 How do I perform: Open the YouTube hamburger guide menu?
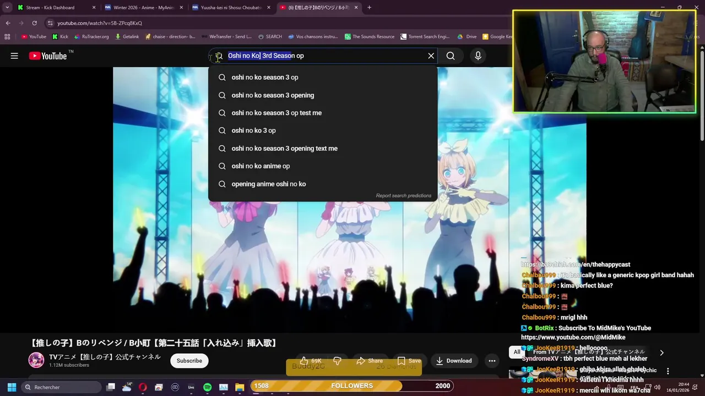14,56
